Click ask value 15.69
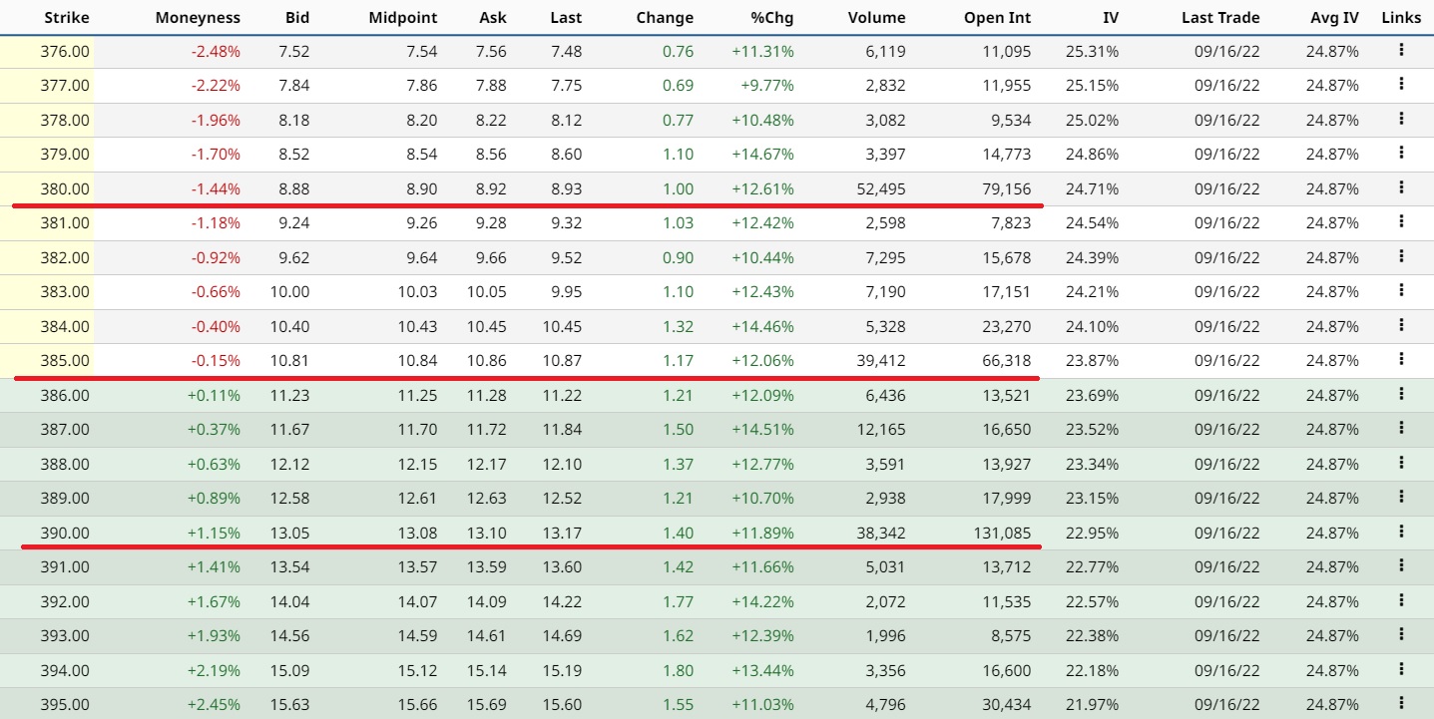Screen dimensions: 1434x719 (487, 704)
